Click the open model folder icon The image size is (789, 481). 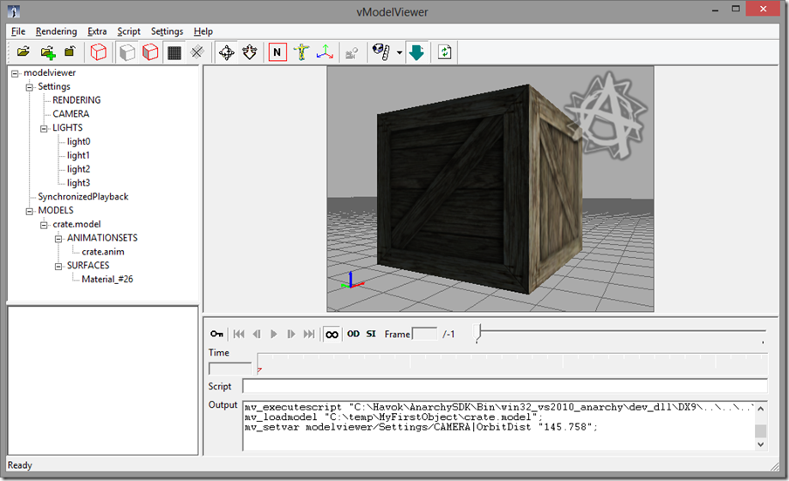pyautogui.click(x=24, y=52)
